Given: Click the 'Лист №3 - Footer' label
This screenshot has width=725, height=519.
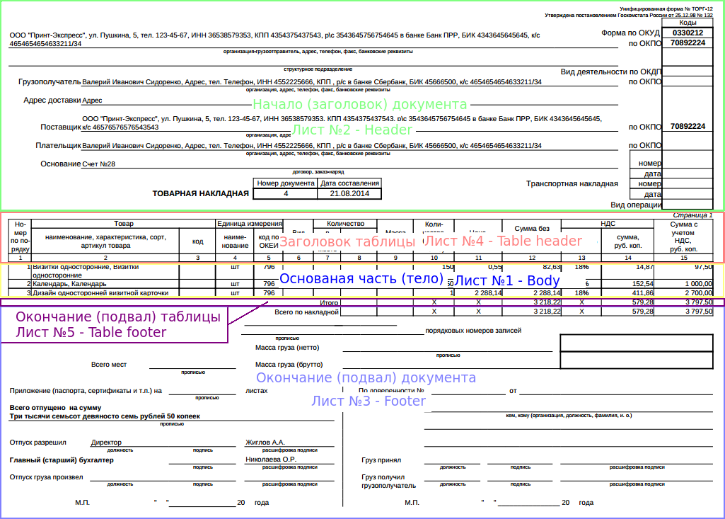Looking at the screenshot, I should pyautogui.click(x=369, y=401).
